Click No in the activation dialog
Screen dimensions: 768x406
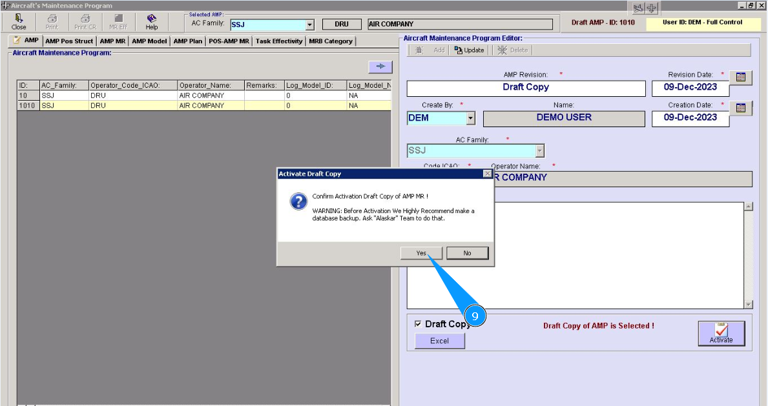tap(467, 253)
